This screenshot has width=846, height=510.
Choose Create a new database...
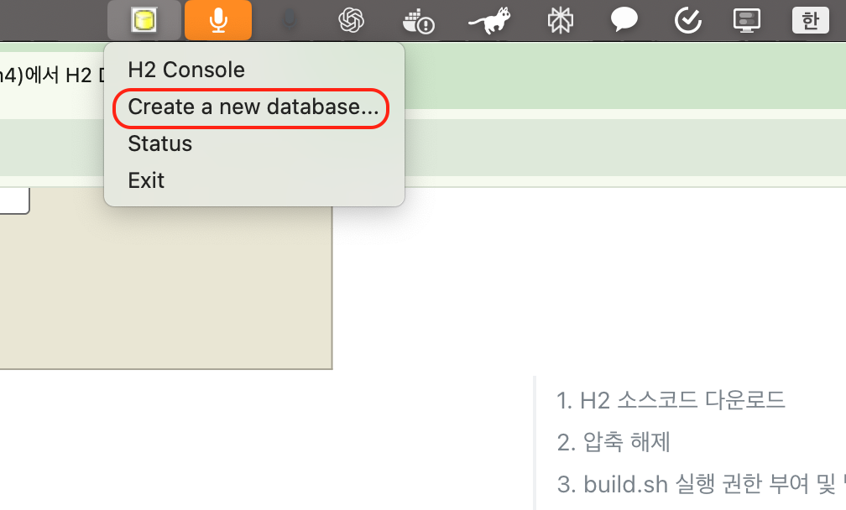coord(254,107)
